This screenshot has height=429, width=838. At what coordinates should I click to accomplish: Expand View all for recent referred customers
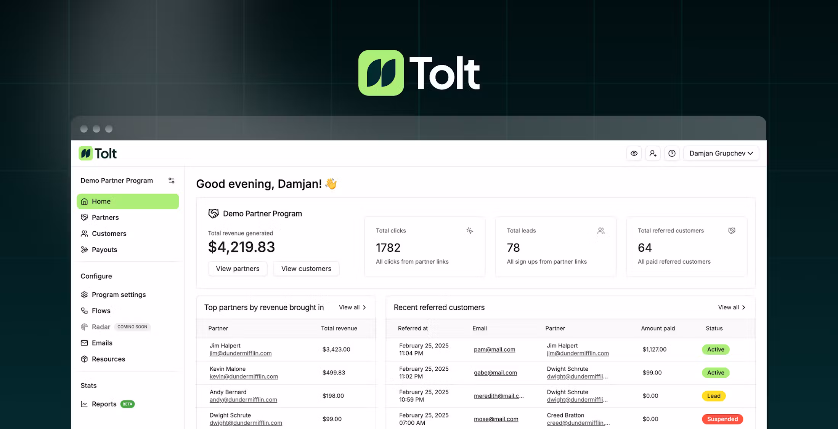[732, 307]
